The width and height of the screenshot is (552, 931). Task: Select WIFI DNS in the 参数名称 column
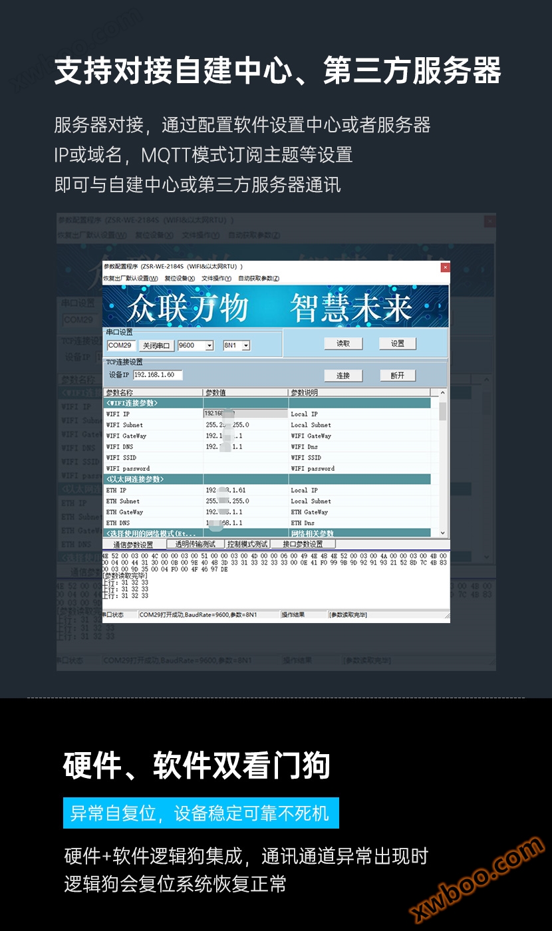(120, 447)
